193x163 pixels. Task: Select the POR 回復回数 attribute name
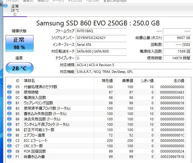[35, 151]
